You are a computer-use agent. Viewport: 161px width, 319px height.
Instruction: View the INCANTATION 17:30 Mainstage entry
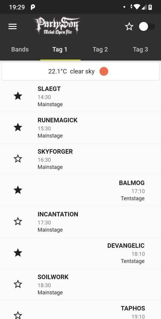tap(80, 222)
